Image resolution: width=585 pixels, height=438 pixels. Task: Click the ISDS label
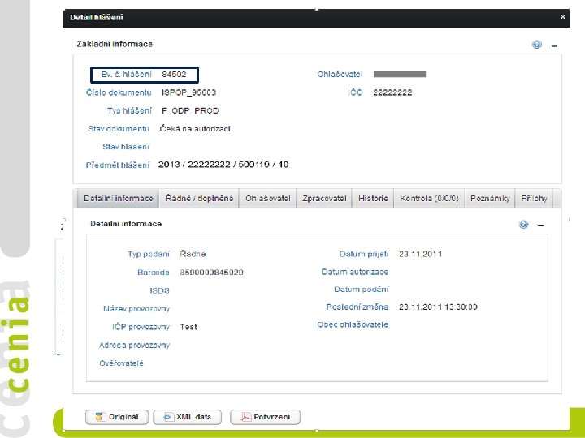point(159,290)
